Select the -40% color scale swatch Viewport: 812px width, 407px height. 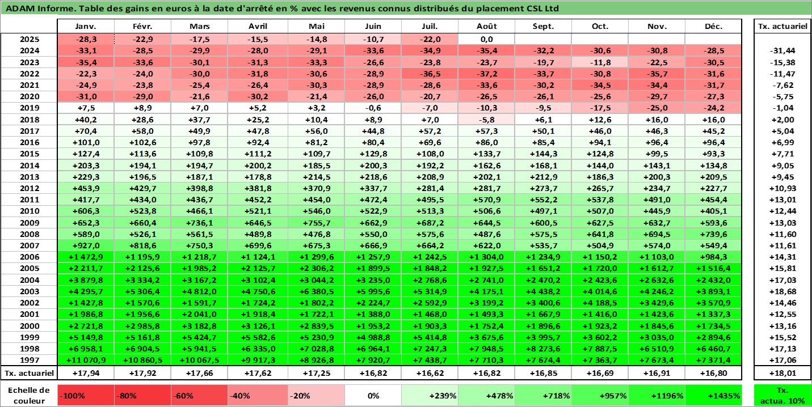[x=258, y=396]
